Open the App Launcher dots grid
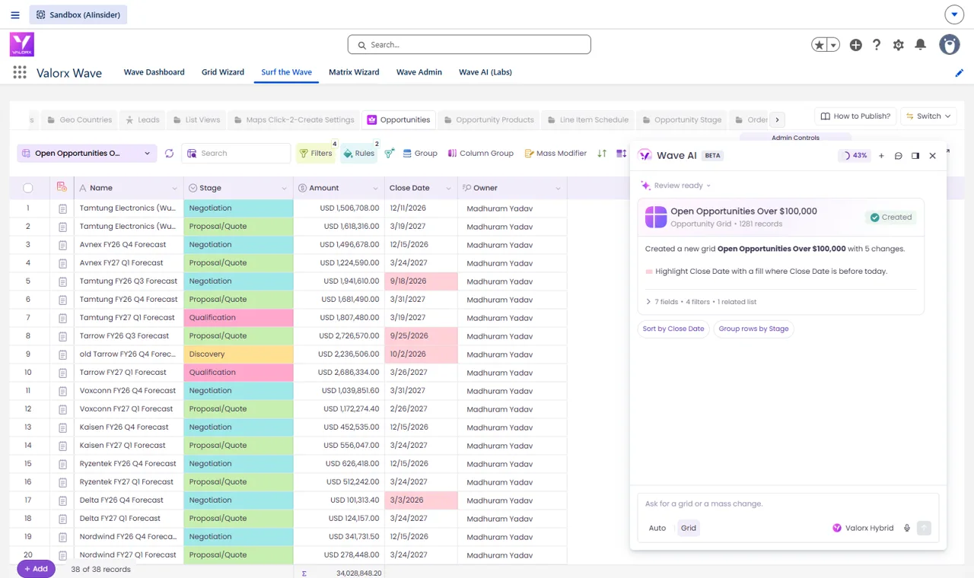The height and width of the screenshot is (578, 974). pos(20,72)
